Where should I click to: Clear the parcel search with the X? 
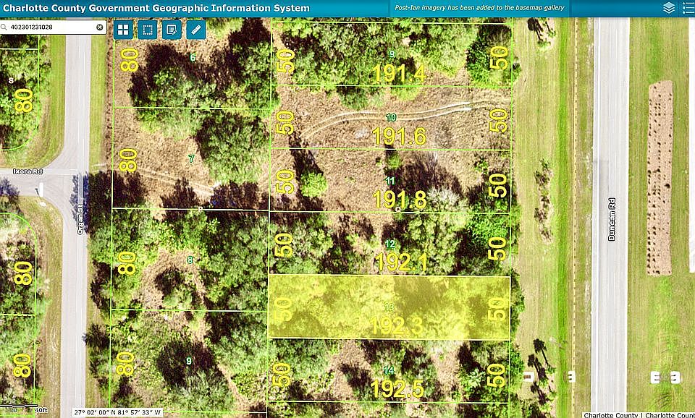pyautogui.click(x=100, y=27)
